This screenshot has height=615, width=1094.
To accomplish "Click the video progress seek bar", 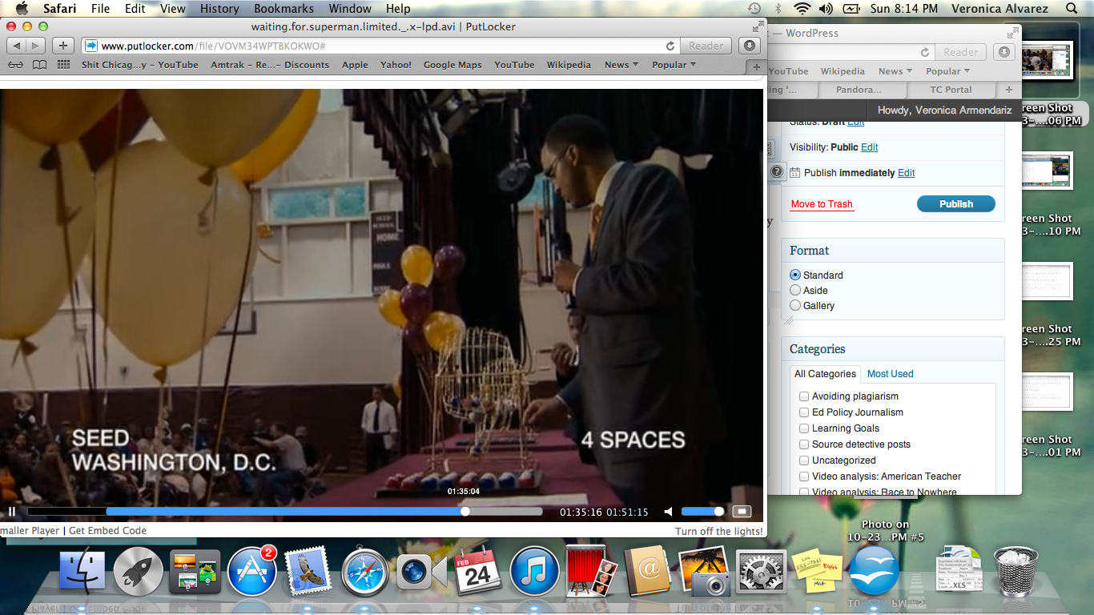I will pyautogui.click(x=285, y=512).
